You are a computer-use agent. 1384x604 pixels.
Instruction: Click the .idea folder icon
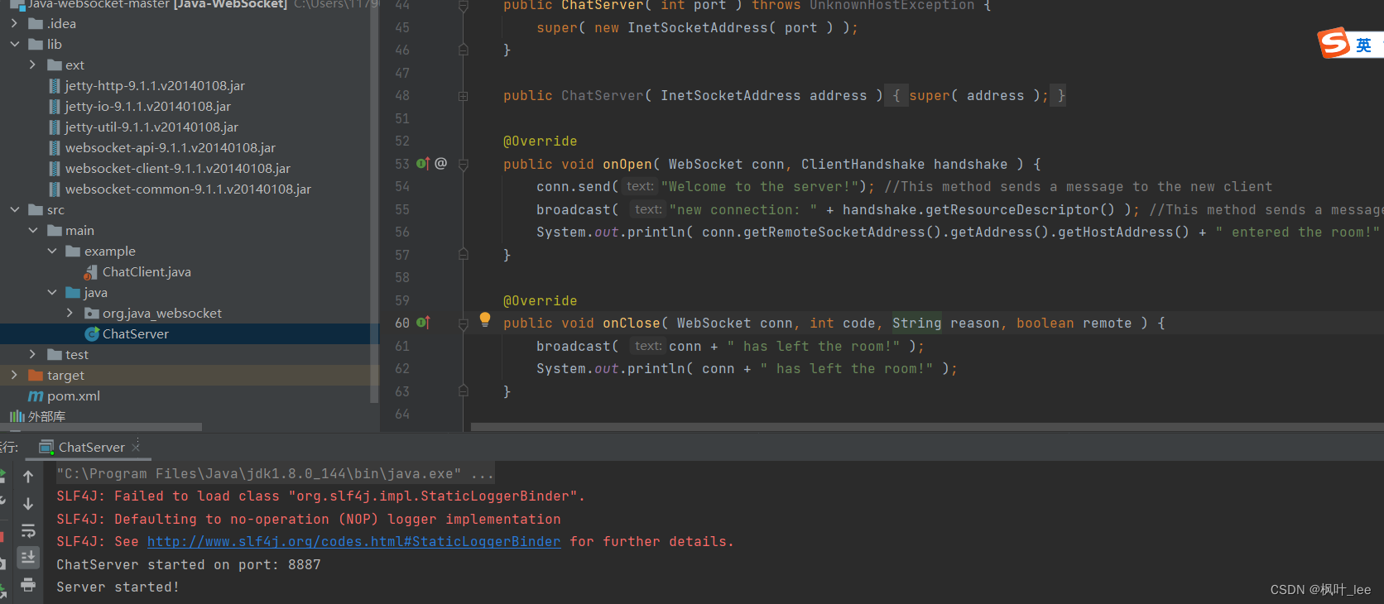36,23
